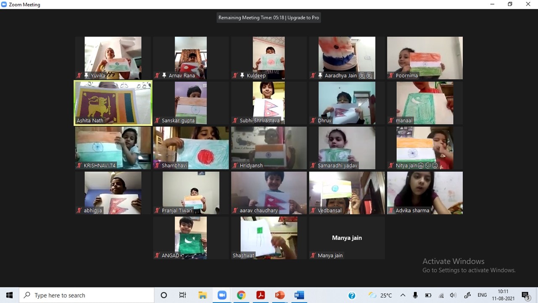Toggle the Wi-Fi network icon in tray
Image resolution: width=538 pixels, height=303 pixels.
(441, 295)
